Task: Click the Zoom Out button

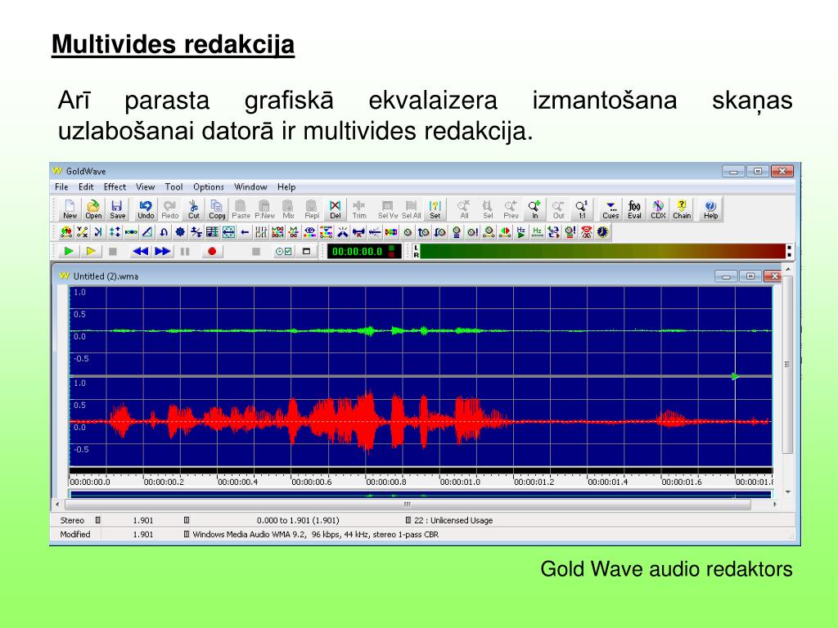Action: [x=558, y=209]
